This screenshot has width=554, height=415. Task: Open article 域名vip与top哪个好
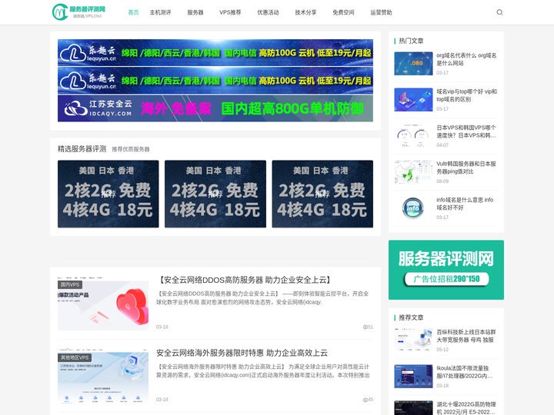pyautogui.click(x=466, y=95)
